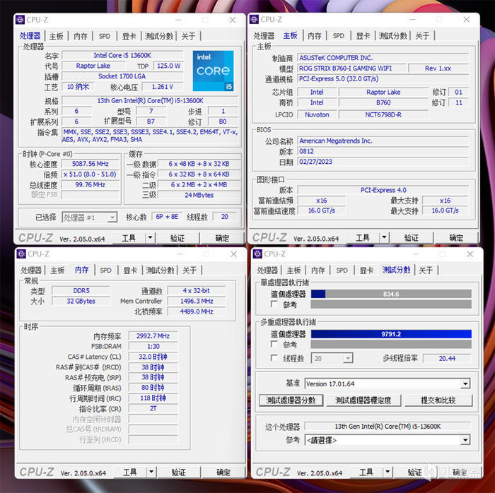Click the 提交和比較 button
Screen dimensions: 495x493
[x=438, y=400]
